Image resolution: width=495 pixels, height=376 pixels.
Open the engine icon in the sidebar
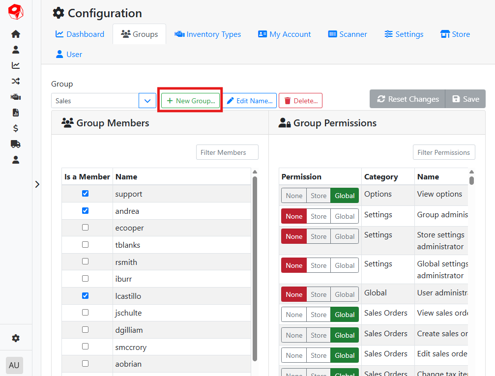(16, 97)
